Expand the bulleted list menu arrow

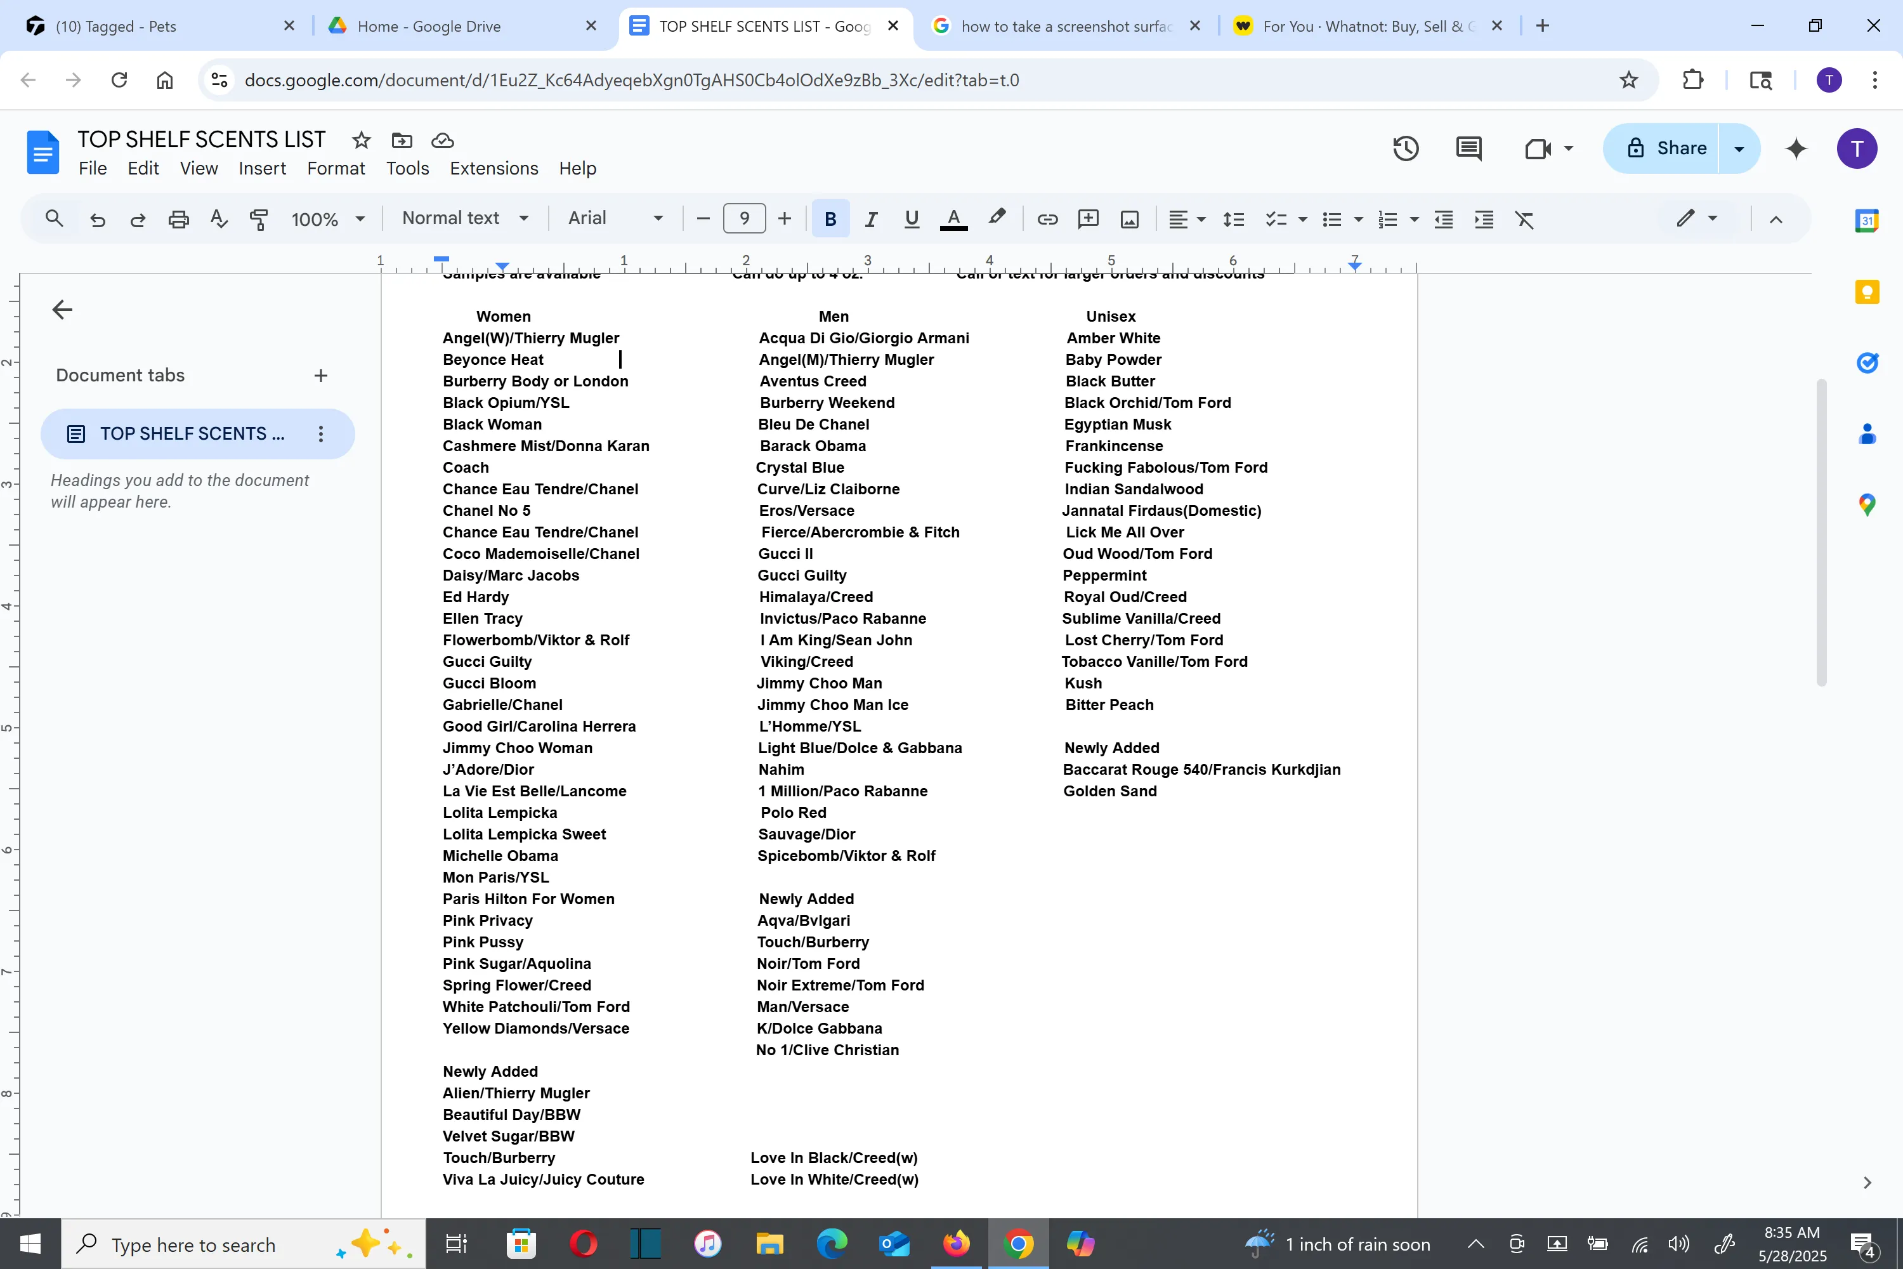click(x=1359, y=220)
